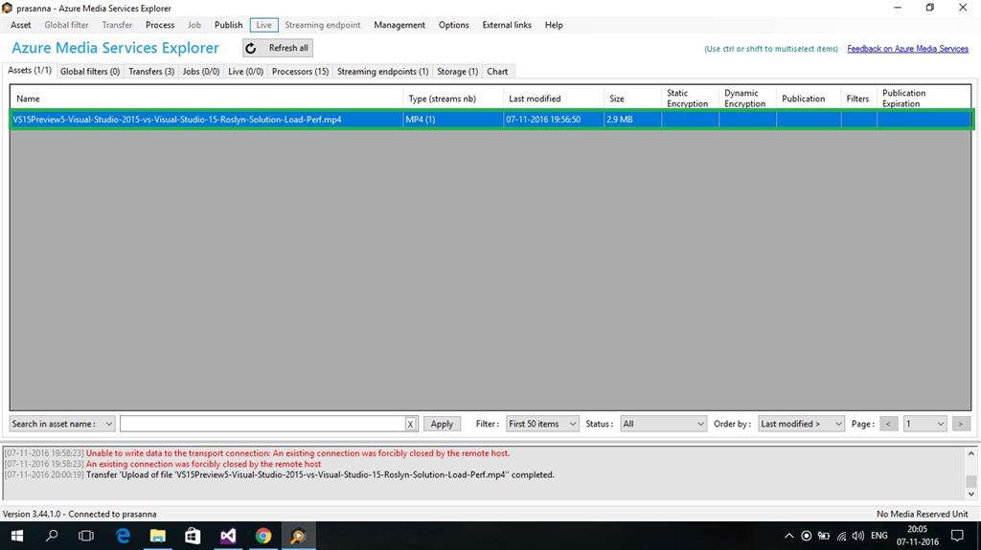Switch to the Storage (1) tab
The width and height of the screenshot is (981, 550).
(x=457, y=71)
